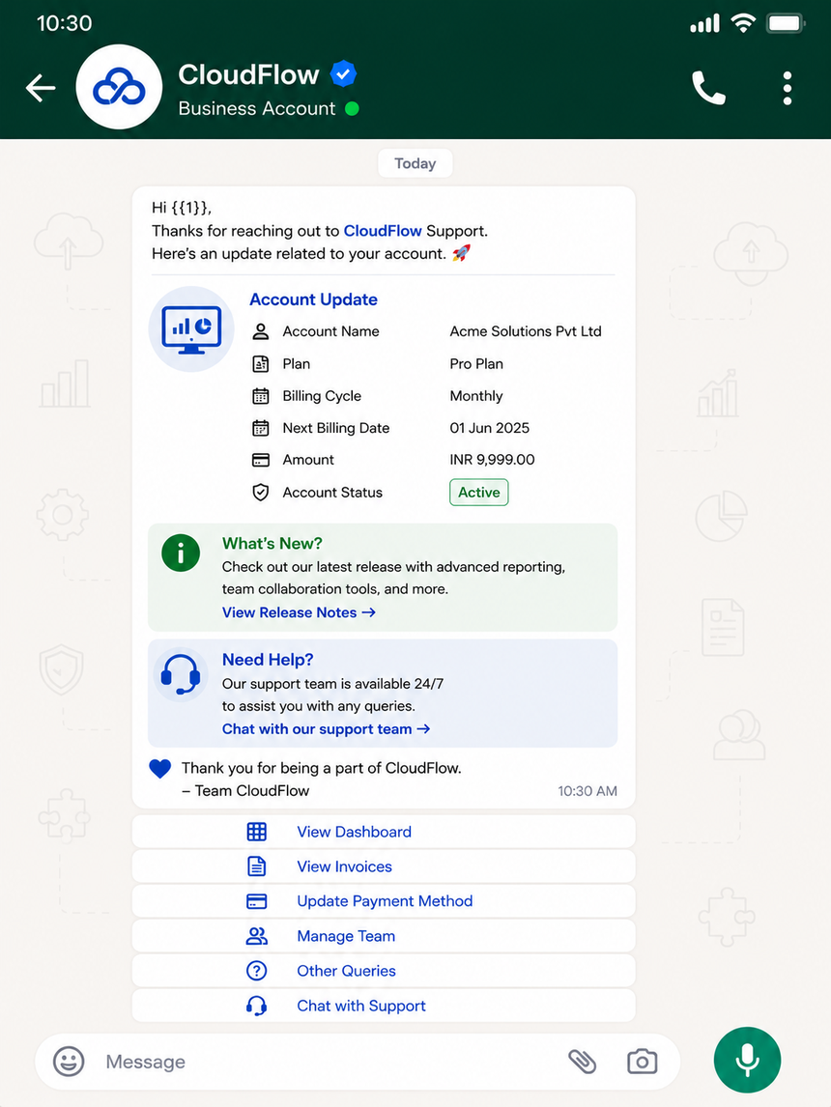Tap the calendar icon beside Billing Cycle
Screen dimensions: 831x1107
[261, 396]
